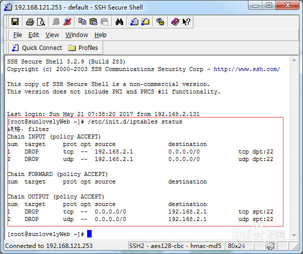Open New File Transfer Window icon

[x=145, y=21]
